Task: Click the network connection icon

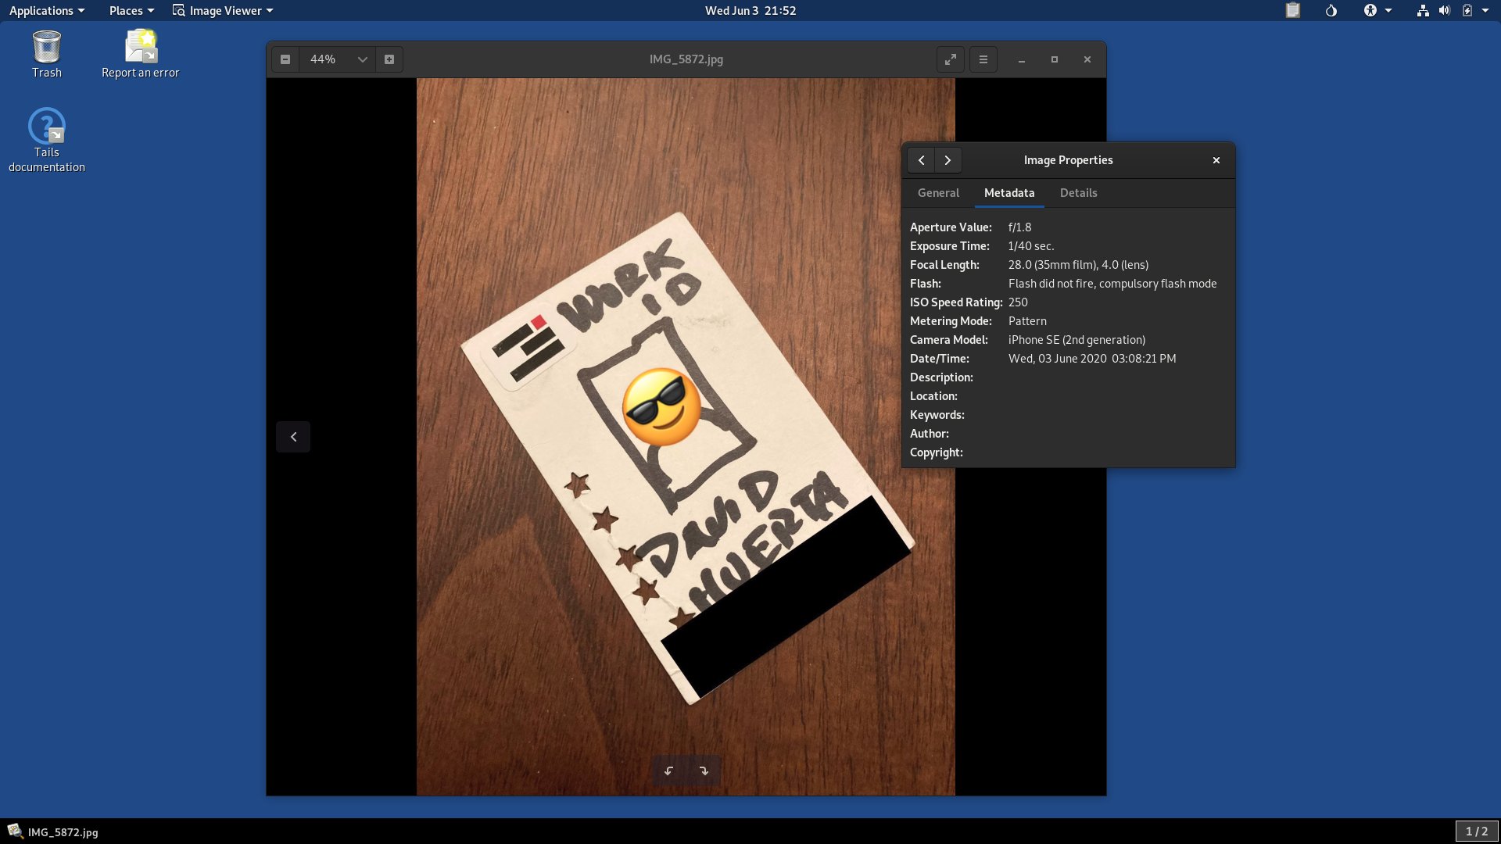Action: (x=1423, y=10)
